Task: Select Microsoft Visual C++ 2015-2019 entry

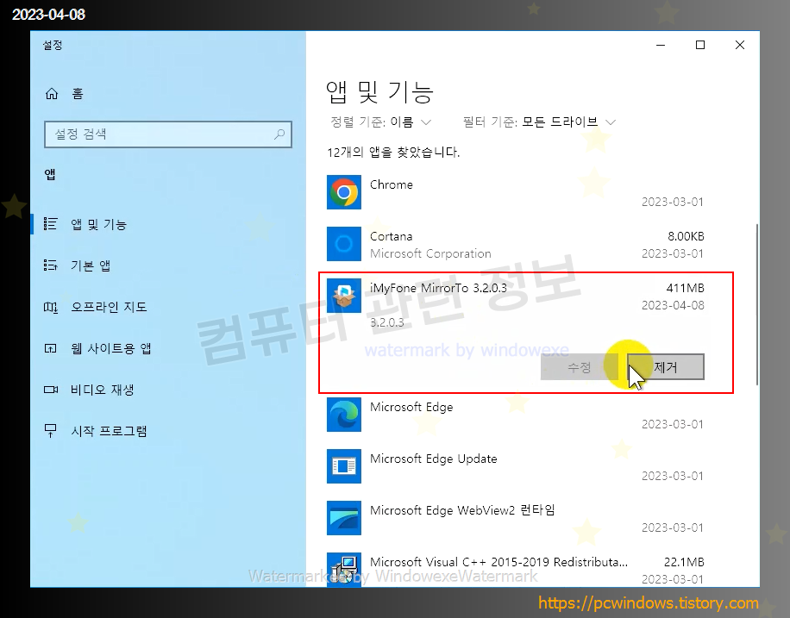Action: click(x=498, y=562)
